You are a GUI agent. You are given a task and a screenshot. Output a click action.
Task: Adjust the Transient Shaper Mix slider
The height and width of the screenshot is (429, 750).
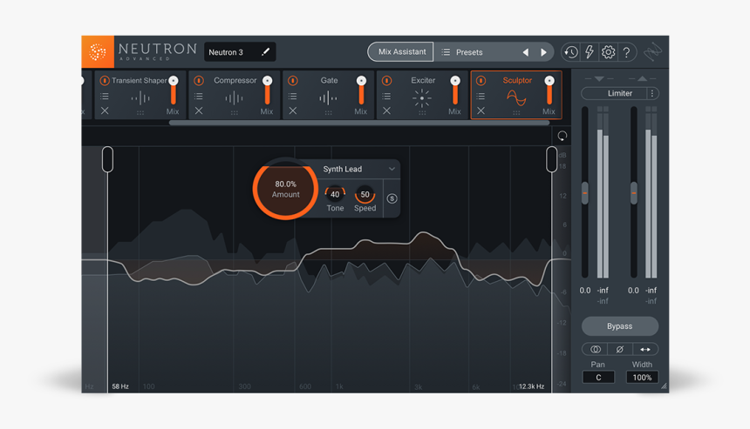[x=174, y=90]
